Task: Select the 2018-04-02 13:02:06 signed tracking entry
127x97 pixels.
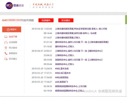Action: [x=69, y=29]
